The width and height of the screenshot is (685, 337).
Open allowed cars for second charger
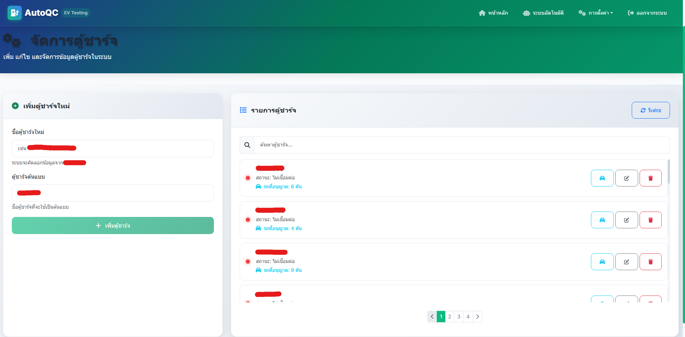602,220
